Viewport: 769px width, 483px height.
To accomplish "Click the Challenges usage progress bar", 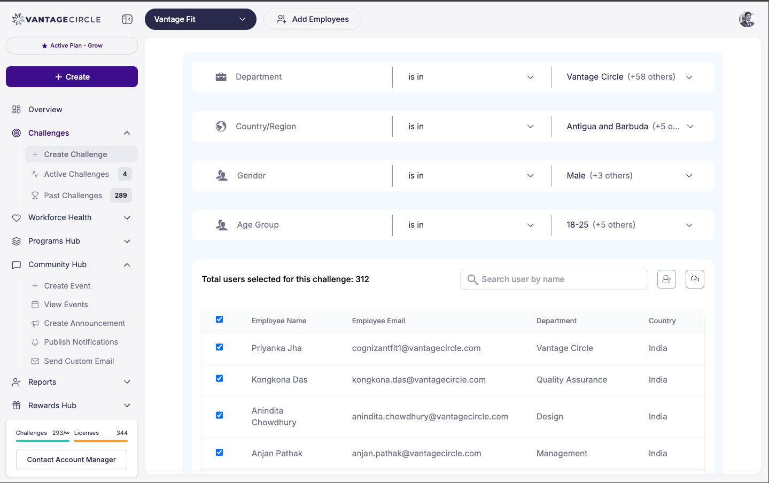I will pos(42,441).
